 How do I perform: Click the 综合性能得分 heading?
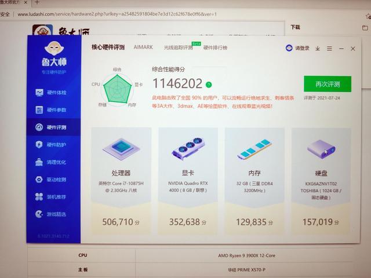tap(168, 69)
